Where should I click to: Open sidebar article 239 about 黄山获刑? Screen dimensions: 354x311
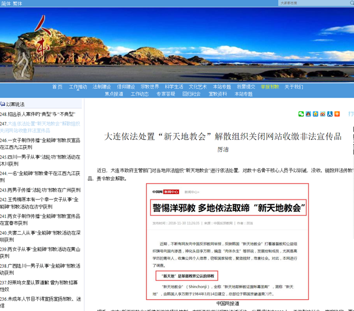click(40, 253)
